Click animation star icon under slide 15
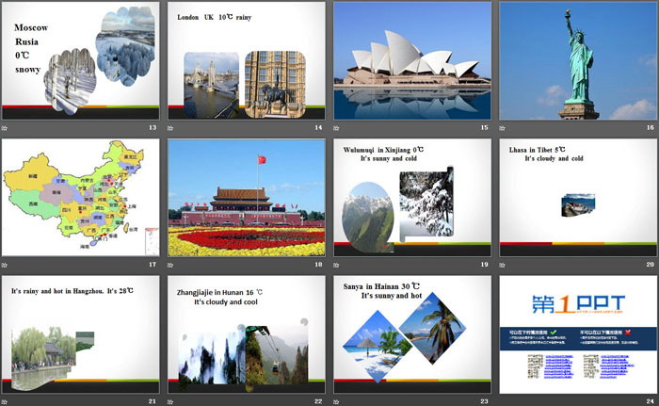Viewport: 659px width, 406px height. pos(336,128)
